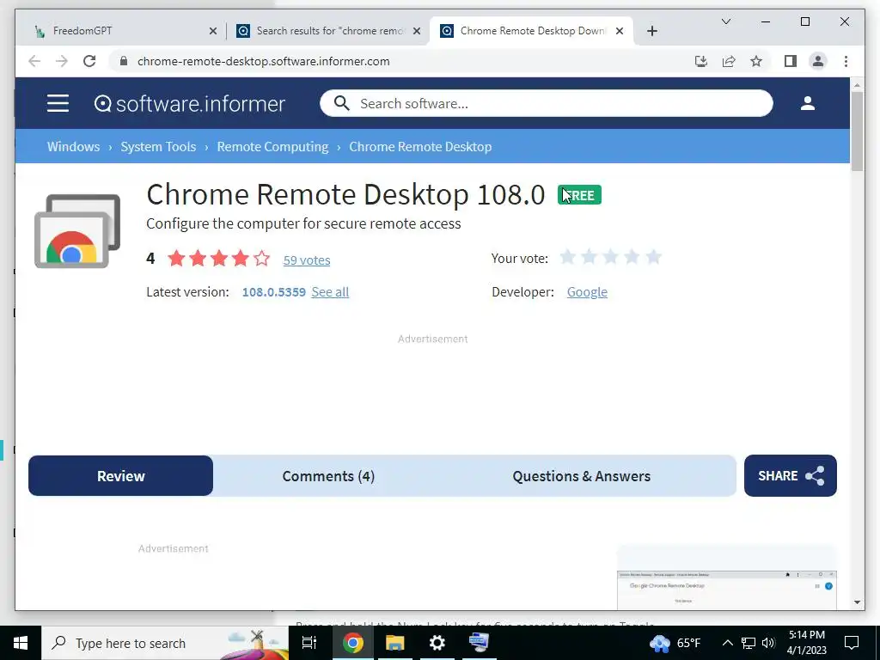The height and width of the screenshot is (660, 880).
Task: Toggle the Chrome side panel
Action: click(x=791, y=61)
